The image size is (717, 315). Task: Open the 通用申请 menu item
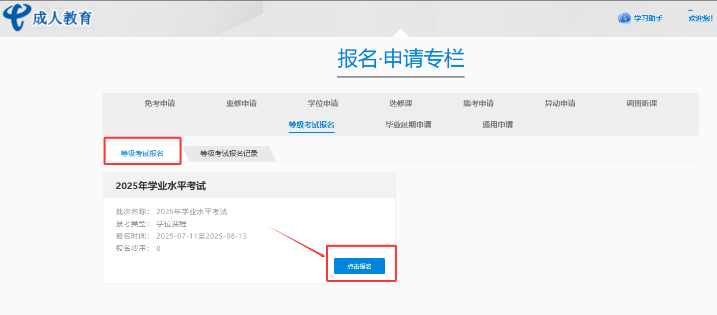tap(497, 125)
